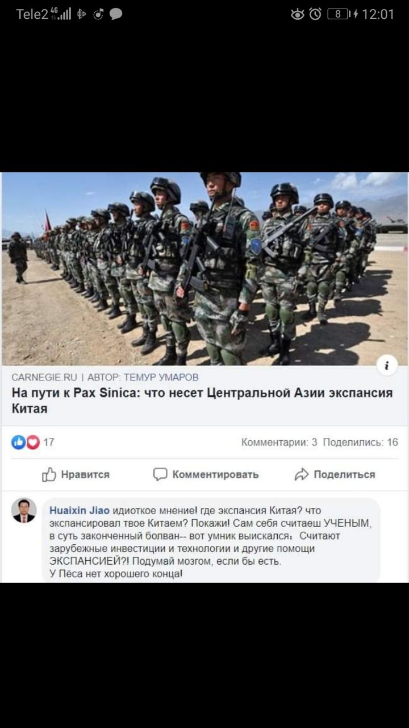Screen dimensions: 409x728
Task: Tap the message notification icon in status bar
Action: pyautogui.click(x=116, y=14)
